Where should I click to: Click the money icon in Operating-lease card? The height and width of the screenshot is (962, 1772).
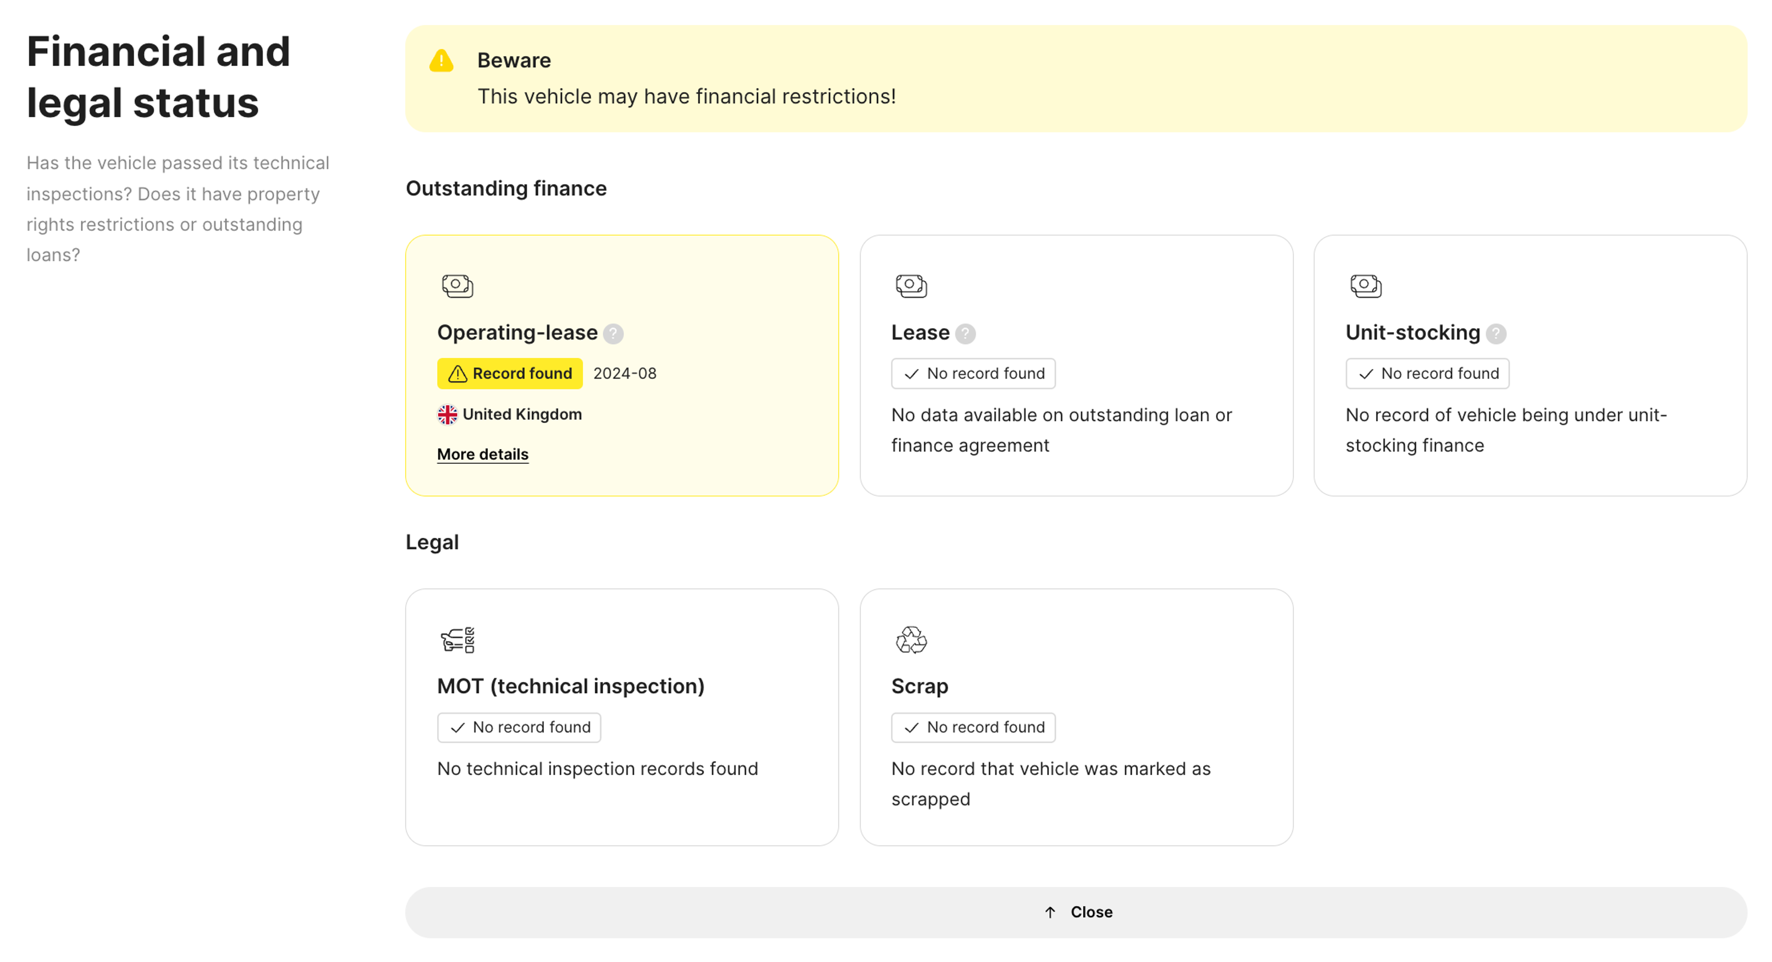pyautogui.click(x=457, y=285)
